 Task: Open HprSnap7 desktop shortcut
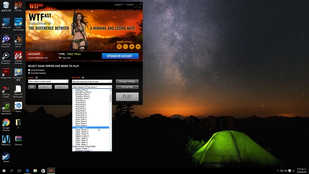point(18,75)
